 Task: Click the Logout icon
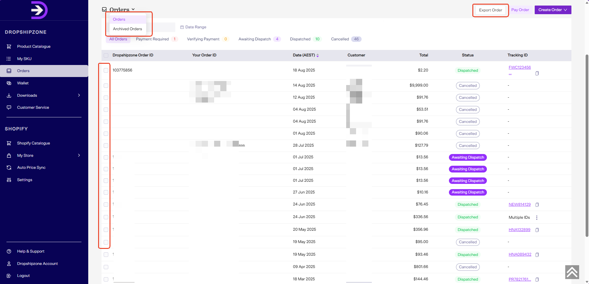9,276
